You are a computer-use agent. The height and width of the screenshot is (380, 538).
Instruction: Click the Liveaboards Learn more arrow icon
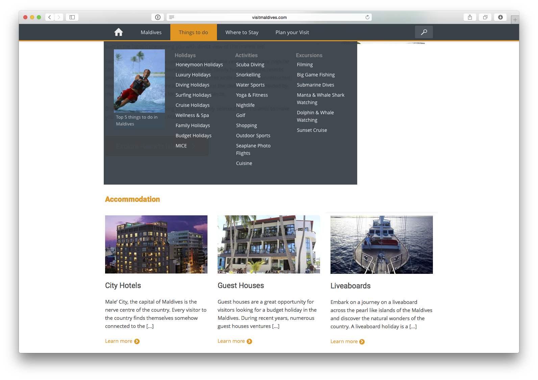362,342
